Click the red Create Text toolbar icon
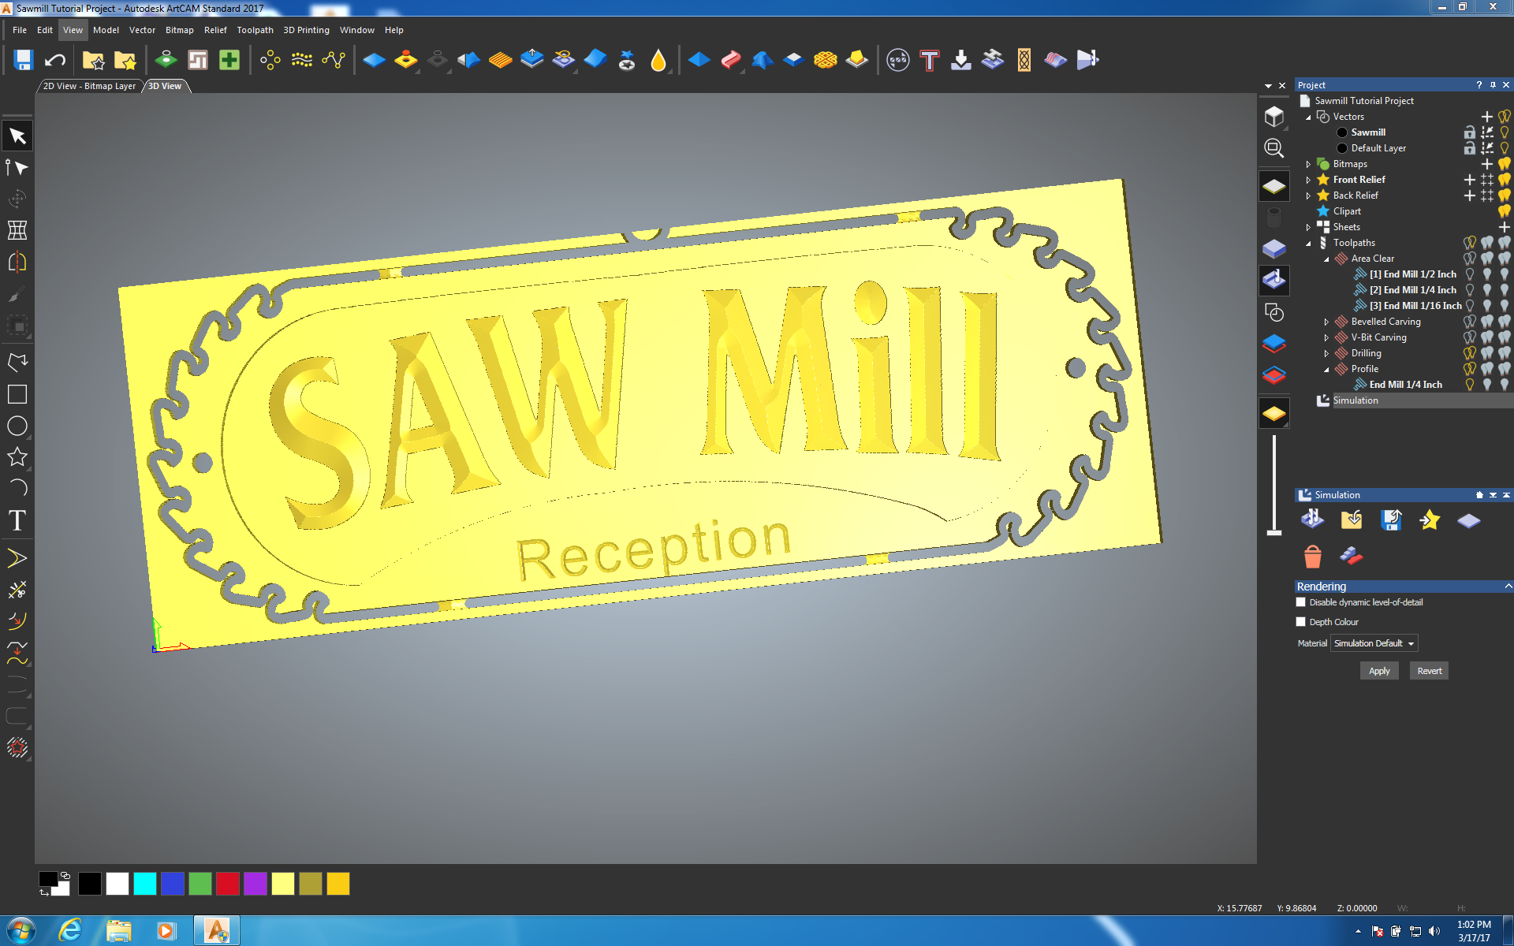Screen dimensions: 1514x946 pyautogui.click(x=930, y=60)
